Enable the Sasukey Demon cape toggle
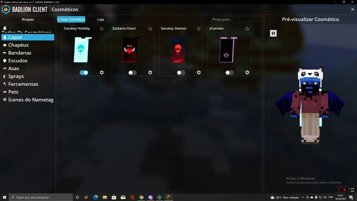The width and height of the screenshot is (357, 201). click(x=181, y=73)
